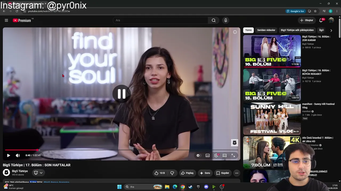The height and width of the screenshot is (191, 341).
Task: Like the video with thumbs up
Action: coord(160,173)
